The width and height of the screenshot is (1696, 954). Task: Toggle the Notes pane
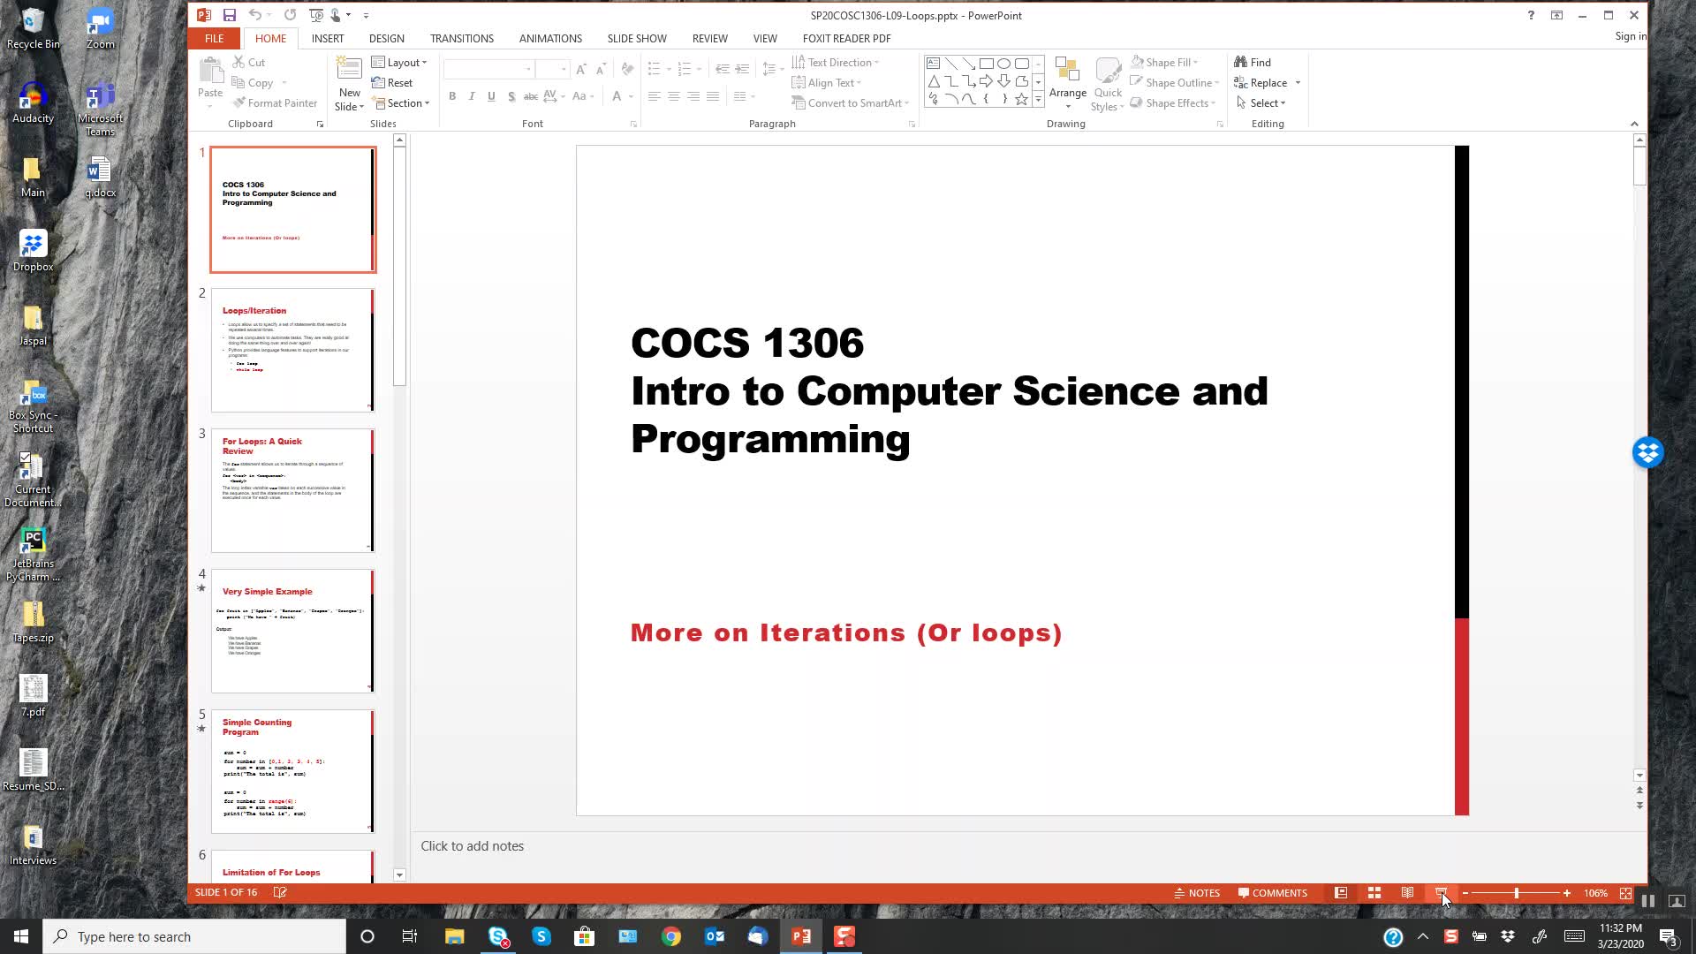pyautogui.click(x=1197, y=893)
